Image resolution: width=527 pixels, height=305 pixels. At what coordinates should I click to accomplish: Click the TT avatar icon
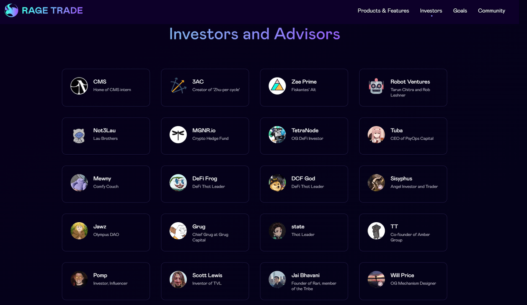coord(376,231)
